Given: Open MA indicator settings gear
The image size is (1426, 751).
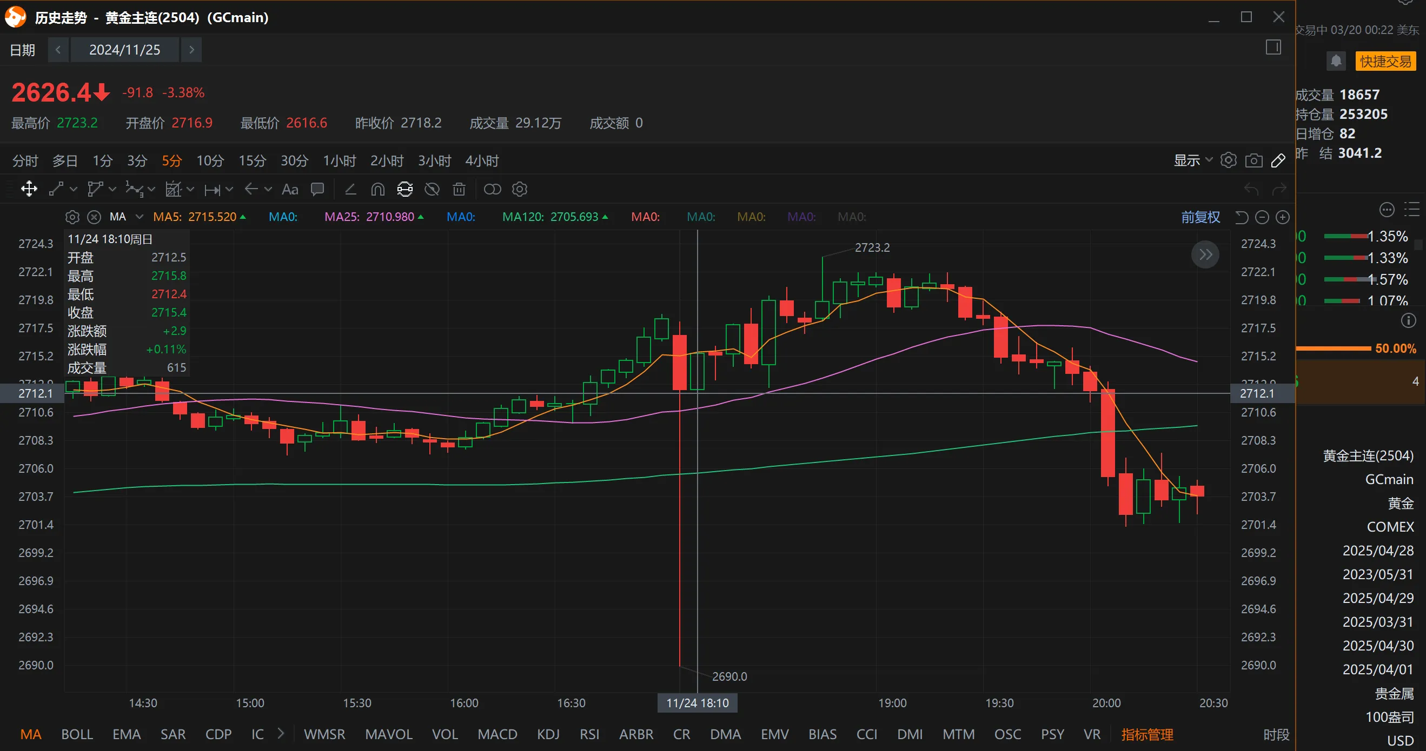Looking at the screenshot, I should pos(72,217).
